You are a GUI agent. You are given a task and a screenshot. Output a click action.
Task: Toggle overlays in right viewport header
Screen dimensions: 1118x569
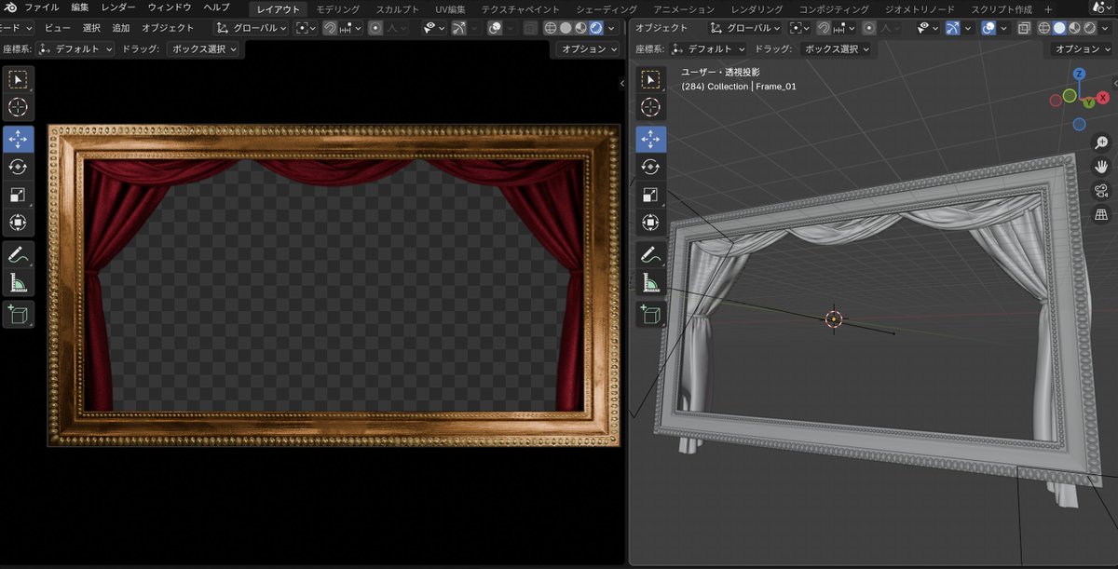pos(988,28)
